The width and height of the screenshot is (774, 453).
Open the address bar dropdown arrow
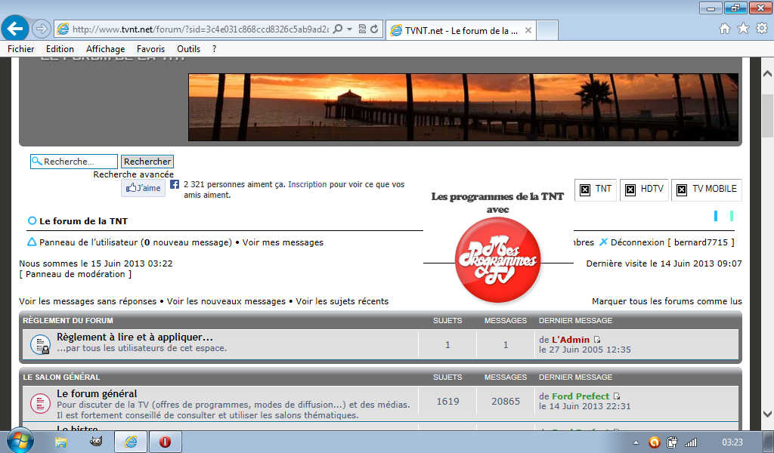pos(349,29)
